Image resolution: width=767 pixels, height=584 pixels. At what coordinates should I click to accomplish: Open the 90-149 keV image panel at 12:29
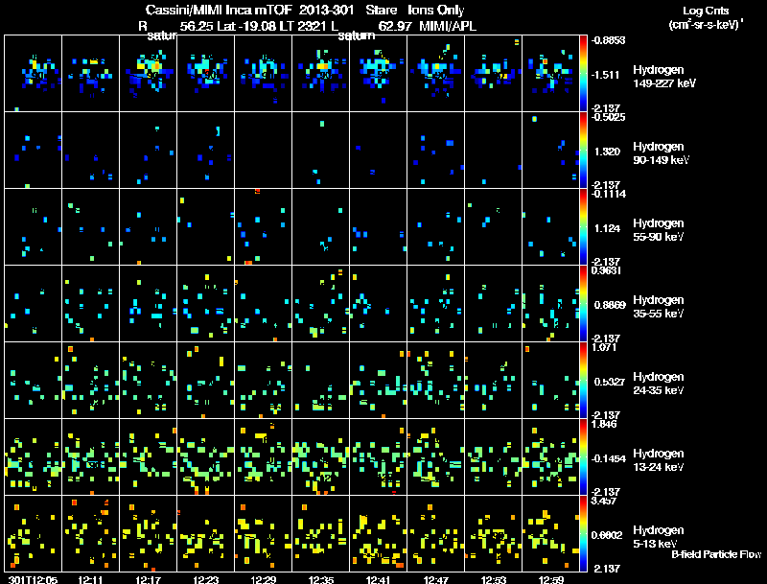[263, 151]
